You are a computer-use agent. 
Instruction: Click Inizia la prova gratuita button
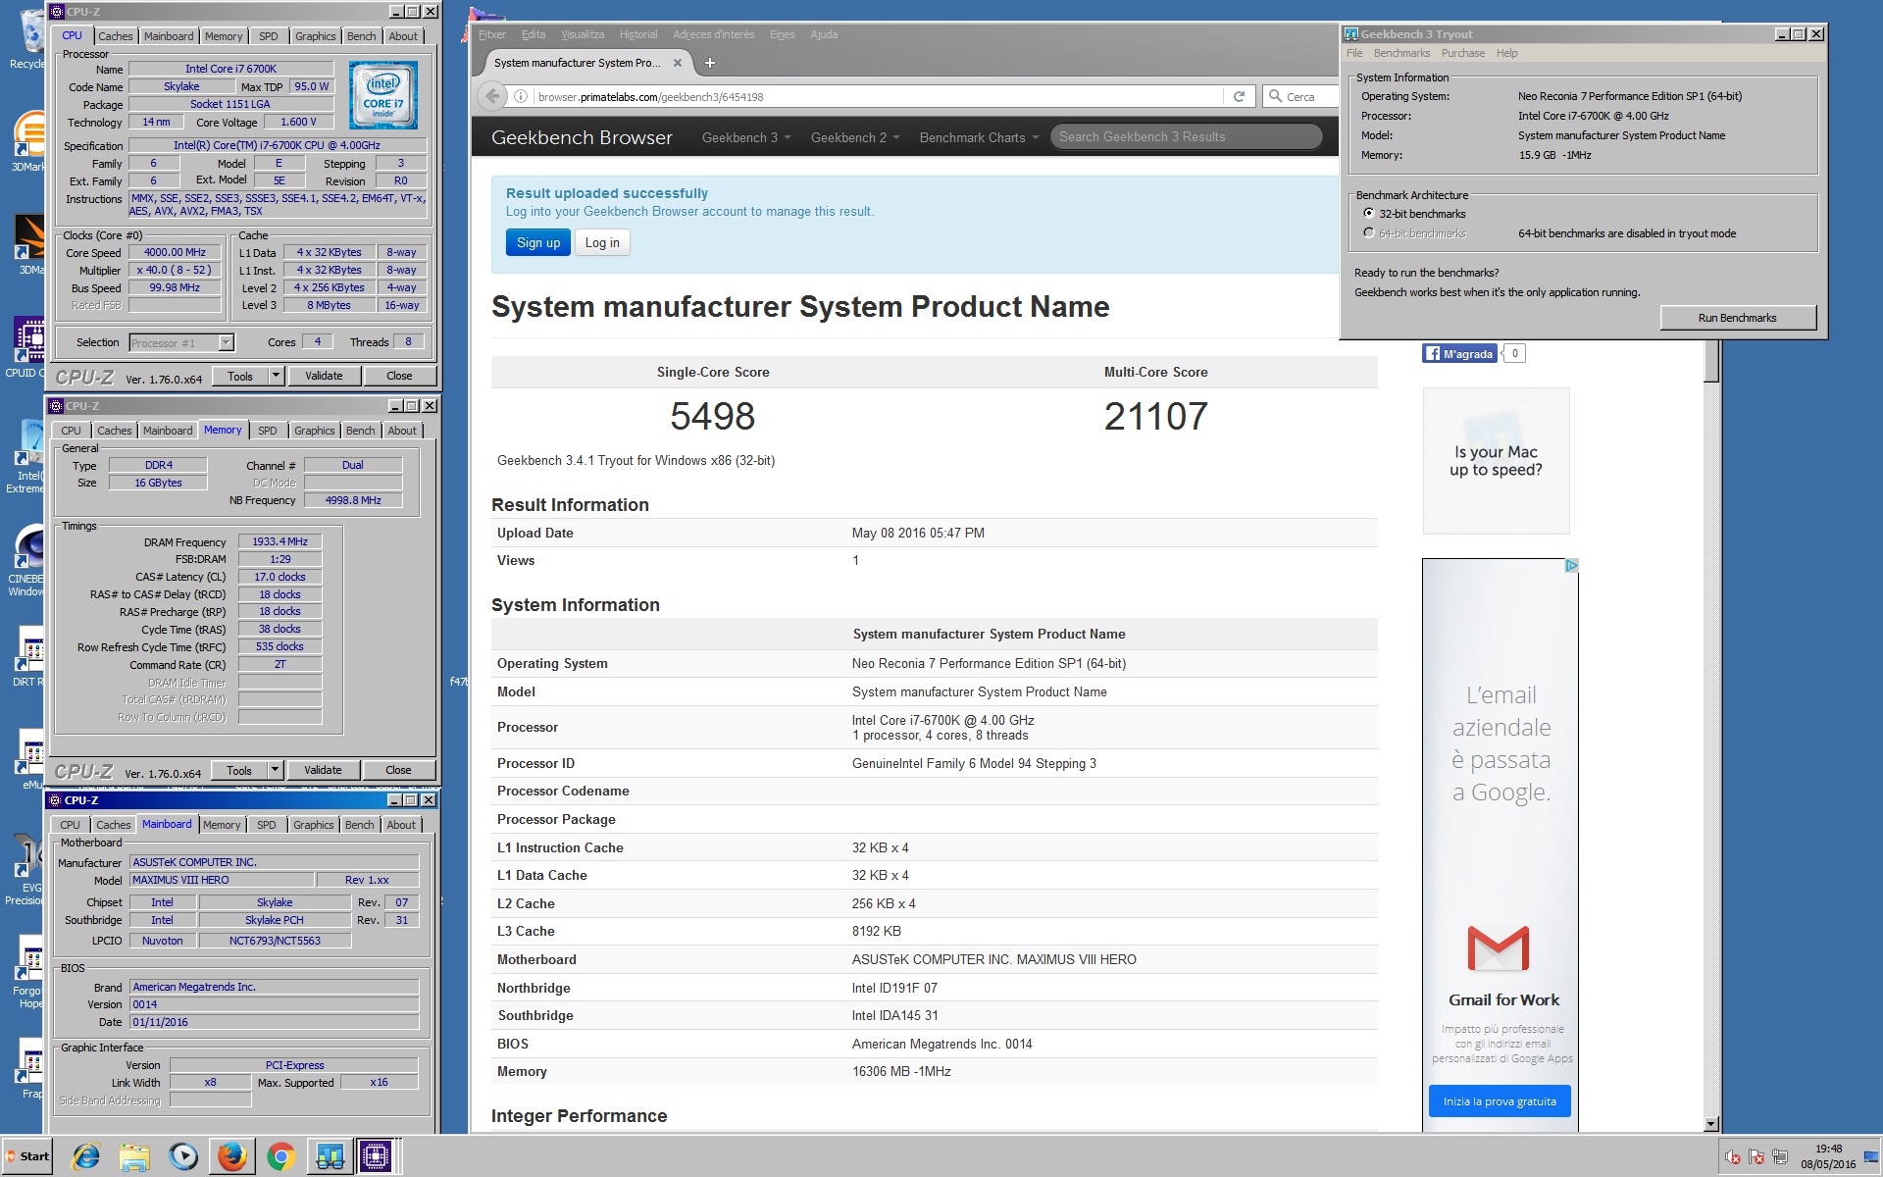(1500, 1100)
